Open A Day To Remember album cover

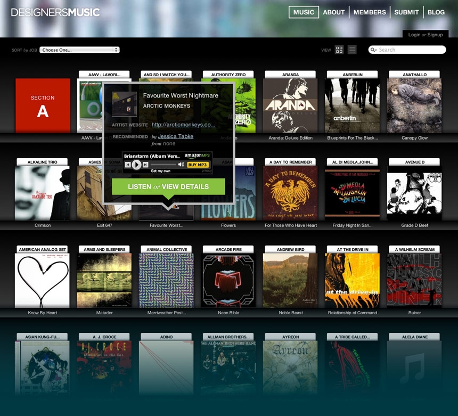[290, 193]
